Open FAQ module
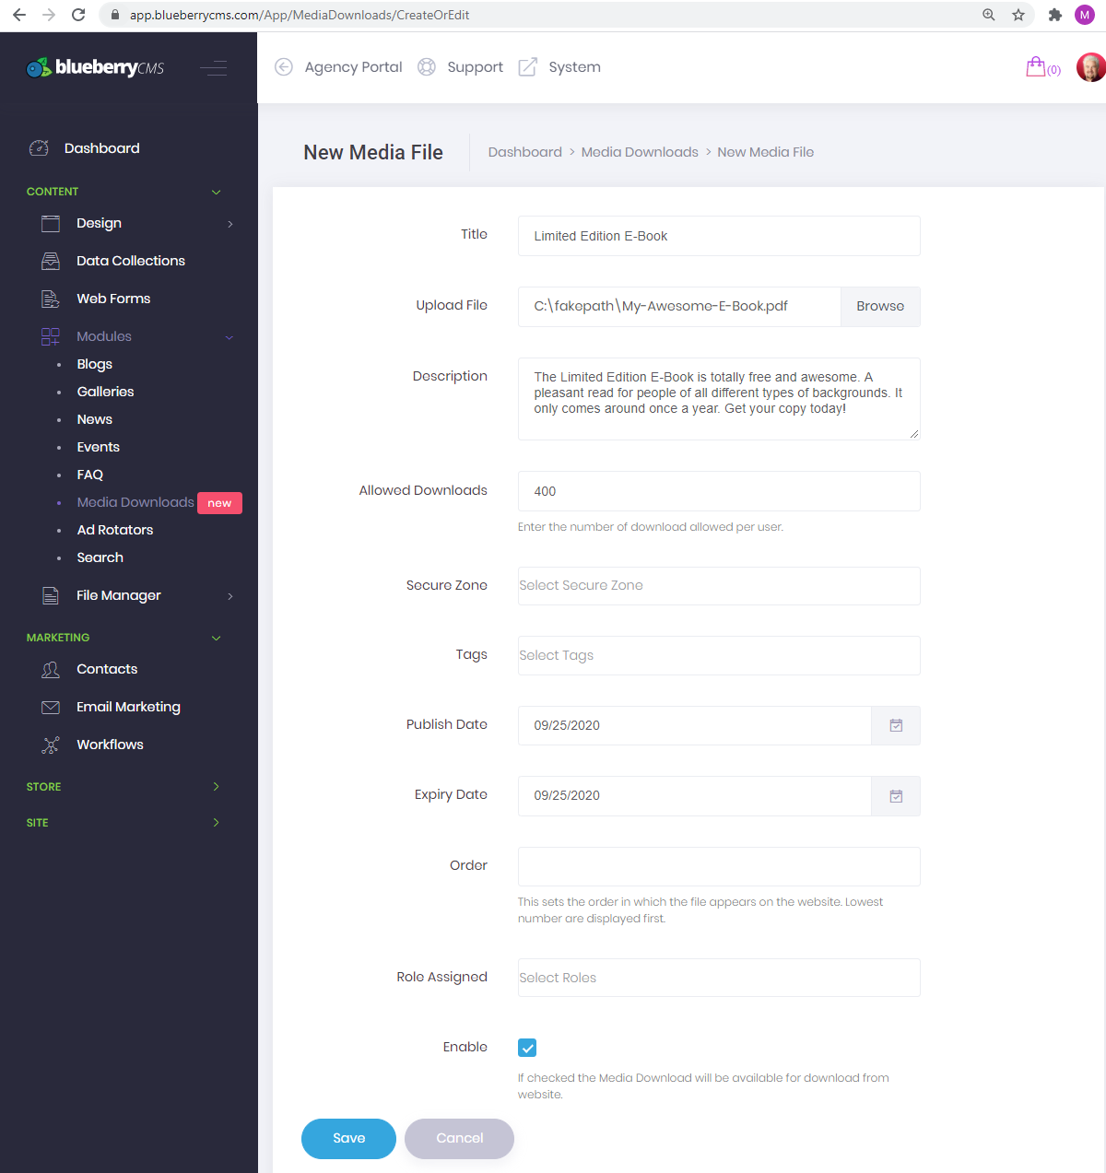This screenshot has height=1173, width=1106. (x=90, y=475)
